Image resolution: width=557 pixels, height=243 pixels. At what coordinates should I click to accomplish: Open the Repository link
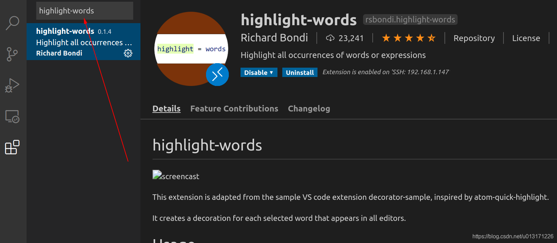474,38
